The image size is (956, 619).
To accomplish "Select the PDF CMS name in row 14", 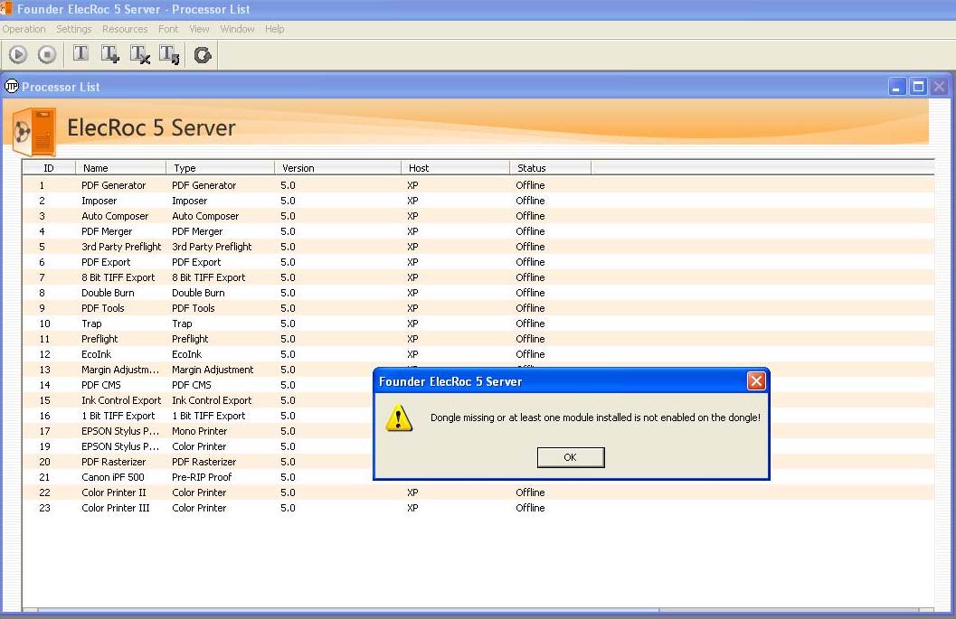I will pos(101,385).
